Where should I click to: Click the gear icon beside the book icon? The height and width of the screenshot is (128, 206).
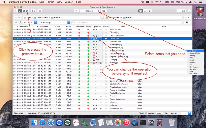pos(150,11)
